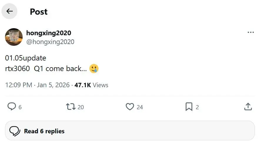This screenshot has height=143, width=259.
Task: Click the chat bubble icon in replies bar
Action: pos(15,131)
